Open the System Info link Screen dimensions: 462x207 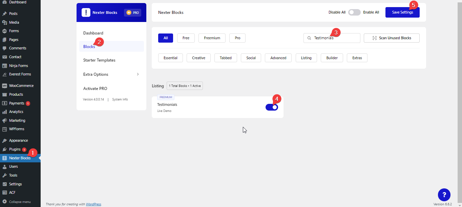click(120, 99)
